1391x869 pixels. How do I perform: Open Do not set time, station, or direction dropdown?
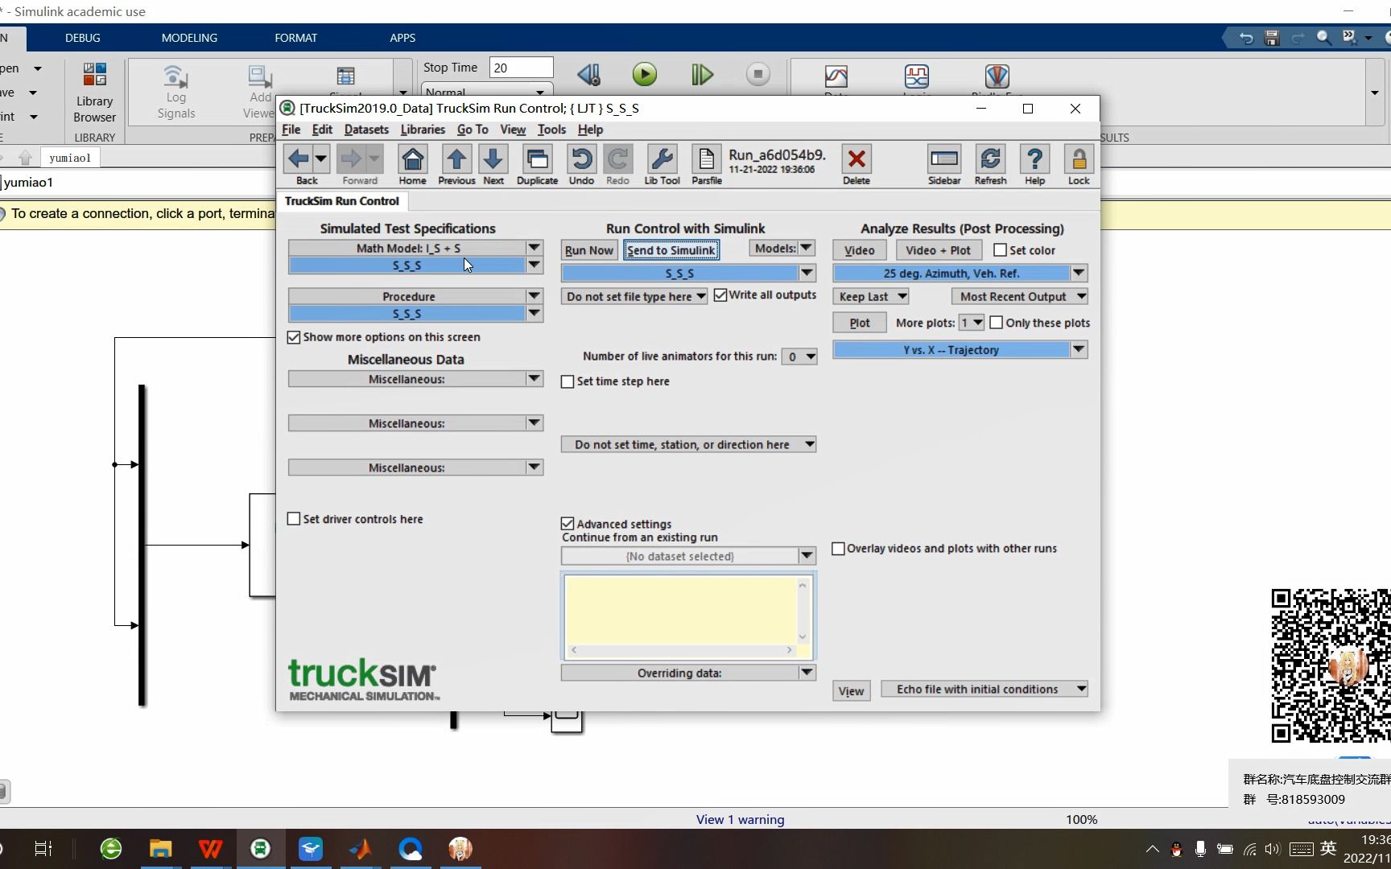[x=689, y=444]
